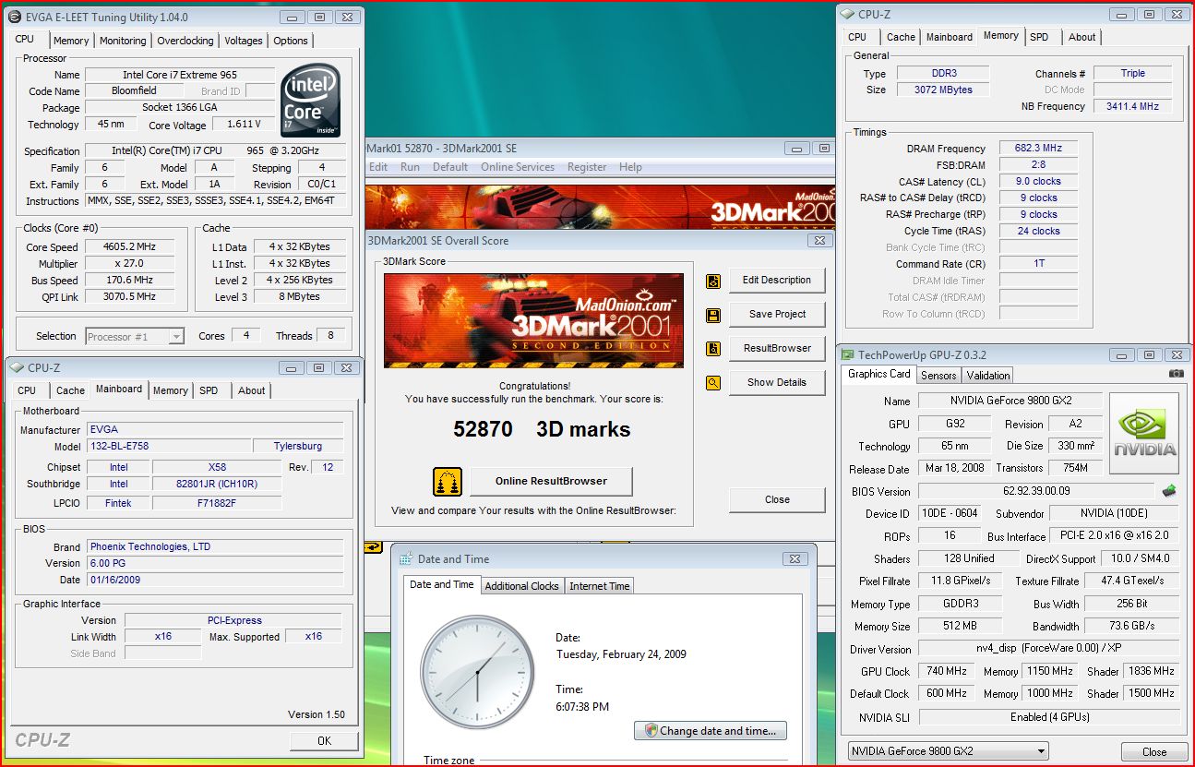Click the TechPowerUp GPU-Z title bar icon
Image resolution: width=1195 pixels, height=767 pixels.
848,354
